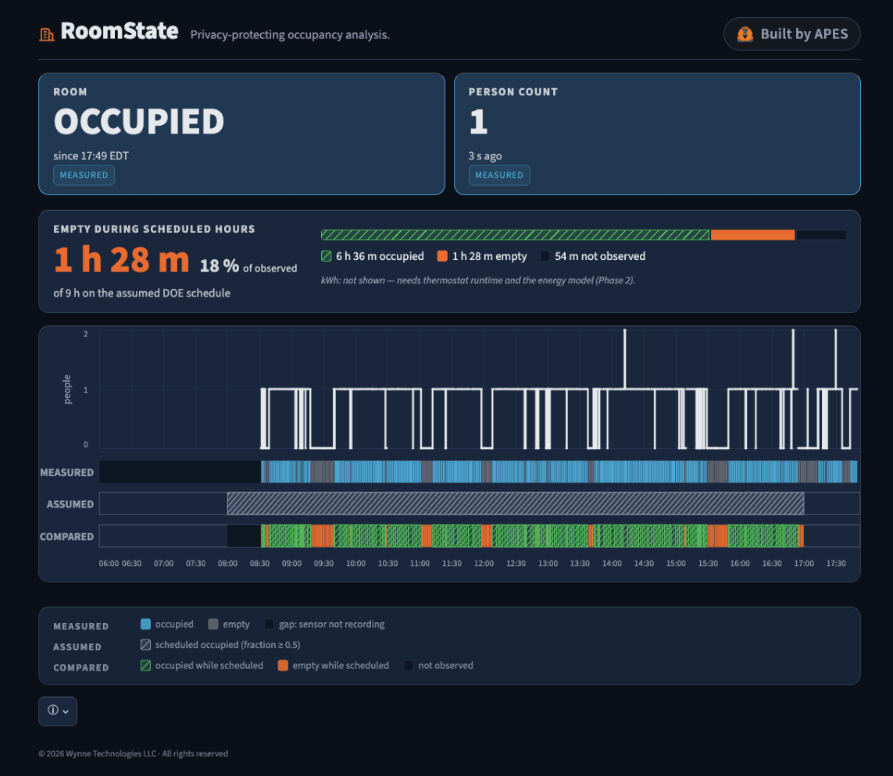Click the '1 h 28 m' orange headline

pyautogui.click(x=121, y=260)
